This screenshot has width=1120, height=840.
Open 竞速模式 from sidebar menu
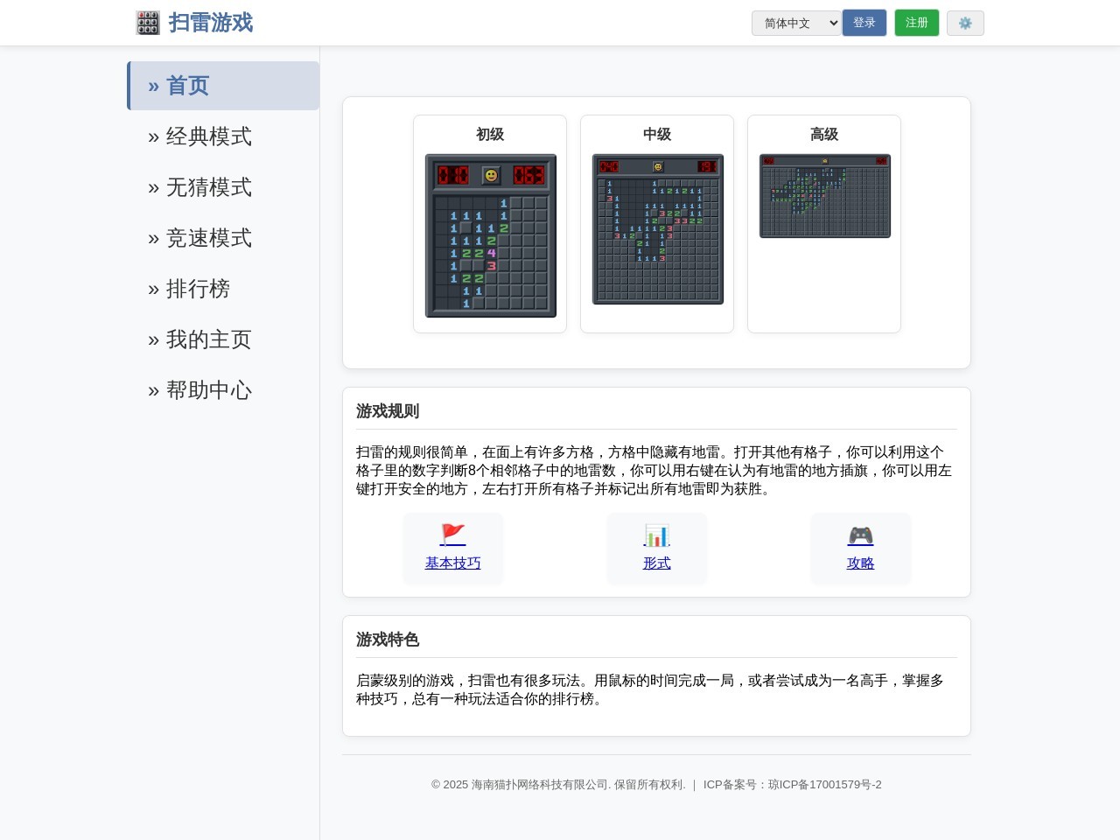click(x=208, y=238)
